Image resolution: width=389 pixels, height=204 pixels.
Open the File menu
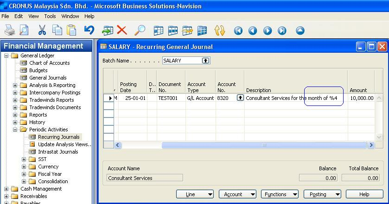(x=5, y=16)
